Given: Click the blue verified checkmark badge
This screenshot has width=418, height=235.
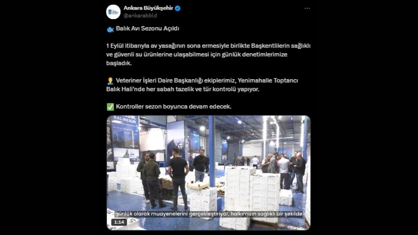Looking at the screenshot, I should point(178,8).
